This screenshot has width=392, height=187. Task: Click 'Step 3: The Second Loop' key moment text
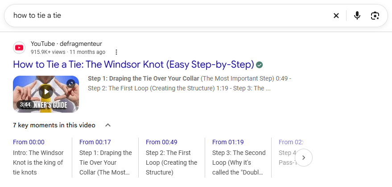pos(239,163)
